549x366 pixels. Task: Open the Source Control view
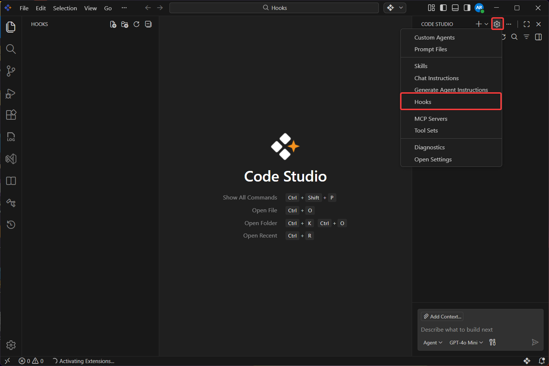pyautogui.click(x=11, y=71)
